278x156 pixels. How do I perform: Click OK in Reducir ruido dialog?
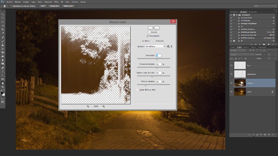154,28
